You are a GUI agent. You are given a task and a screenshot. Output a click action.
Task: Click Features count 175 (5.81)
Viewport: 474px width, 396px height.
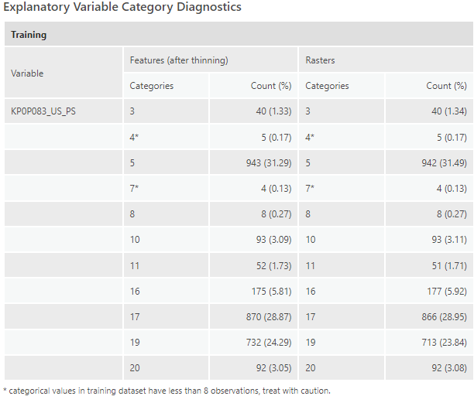[x=270, y=291]
